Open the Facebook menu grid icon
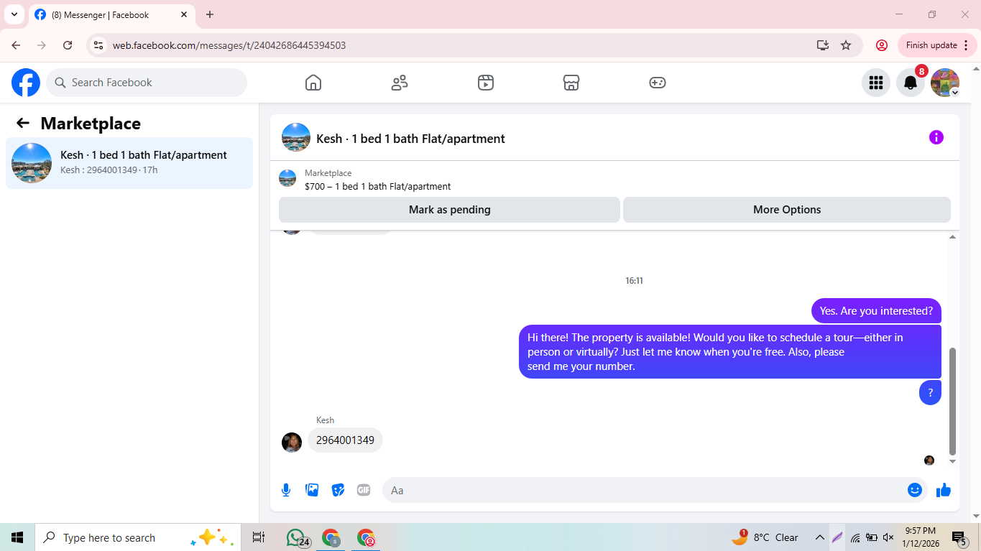The height and width of the screenshot is (551, 981). coord(876,83)
